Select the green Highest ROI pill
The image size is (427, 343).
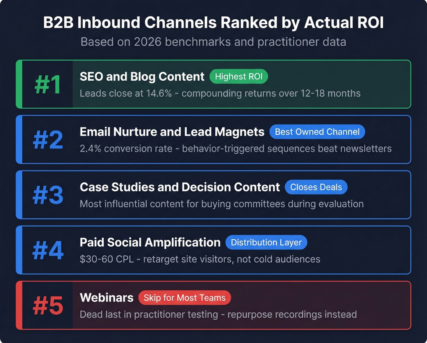[x=239, y=76]
